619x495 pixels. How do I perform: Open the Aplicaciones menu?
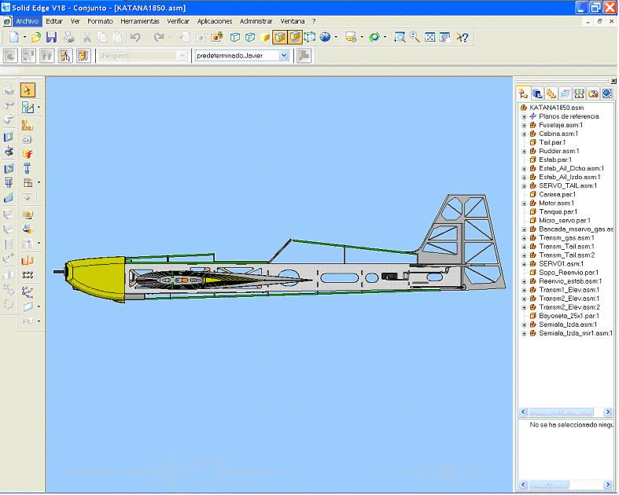215,21
